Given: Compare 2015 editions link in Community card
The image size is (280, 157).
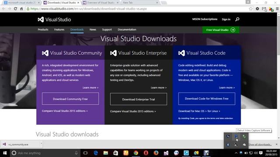Looking at the screenshot, I should click(65, 111).
